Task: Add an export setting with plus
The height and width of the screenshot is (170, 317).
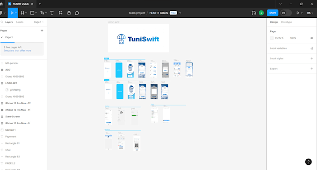Action: [x=312, y=69]
